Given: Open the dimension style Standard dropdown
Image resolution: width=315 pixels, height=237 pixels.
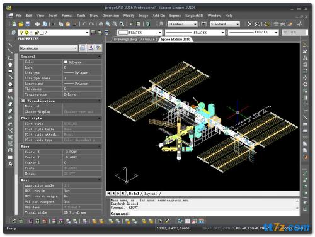Looking at the screenshot, I should [238, 24].
